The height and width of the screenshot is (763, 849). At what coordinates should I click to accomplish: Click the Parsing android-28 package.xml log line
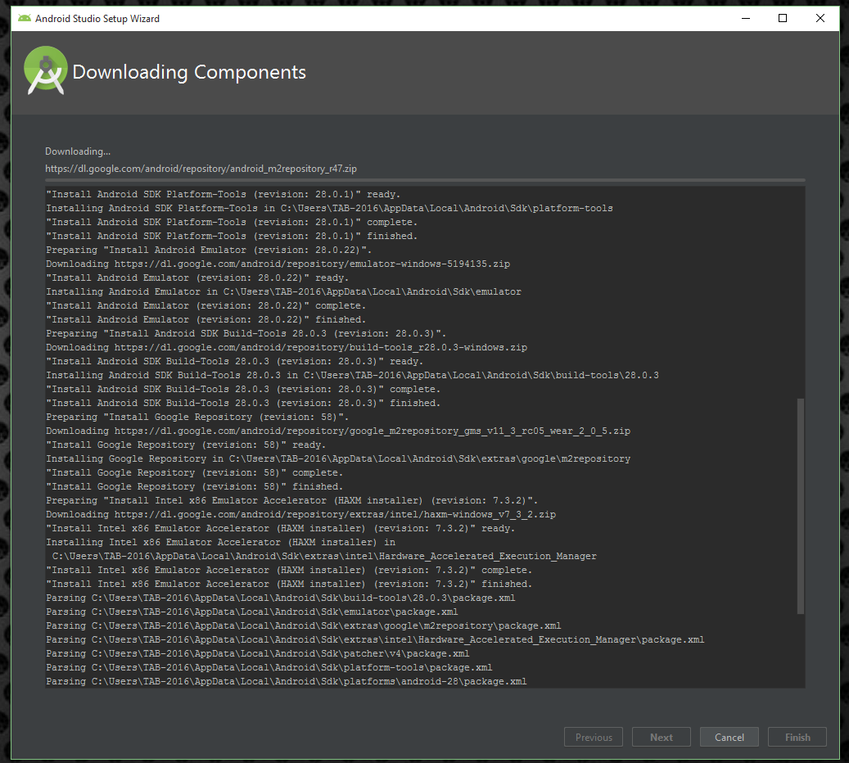[x=287, y=681]
